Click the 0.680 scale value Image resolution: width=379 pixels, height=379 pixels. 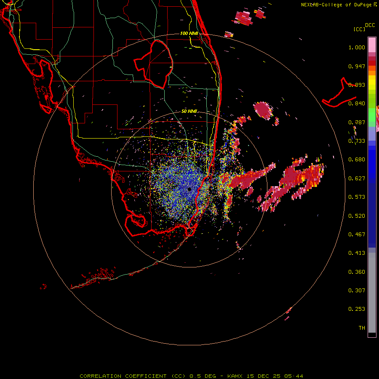pyautogui.click(x=357, y=160)
